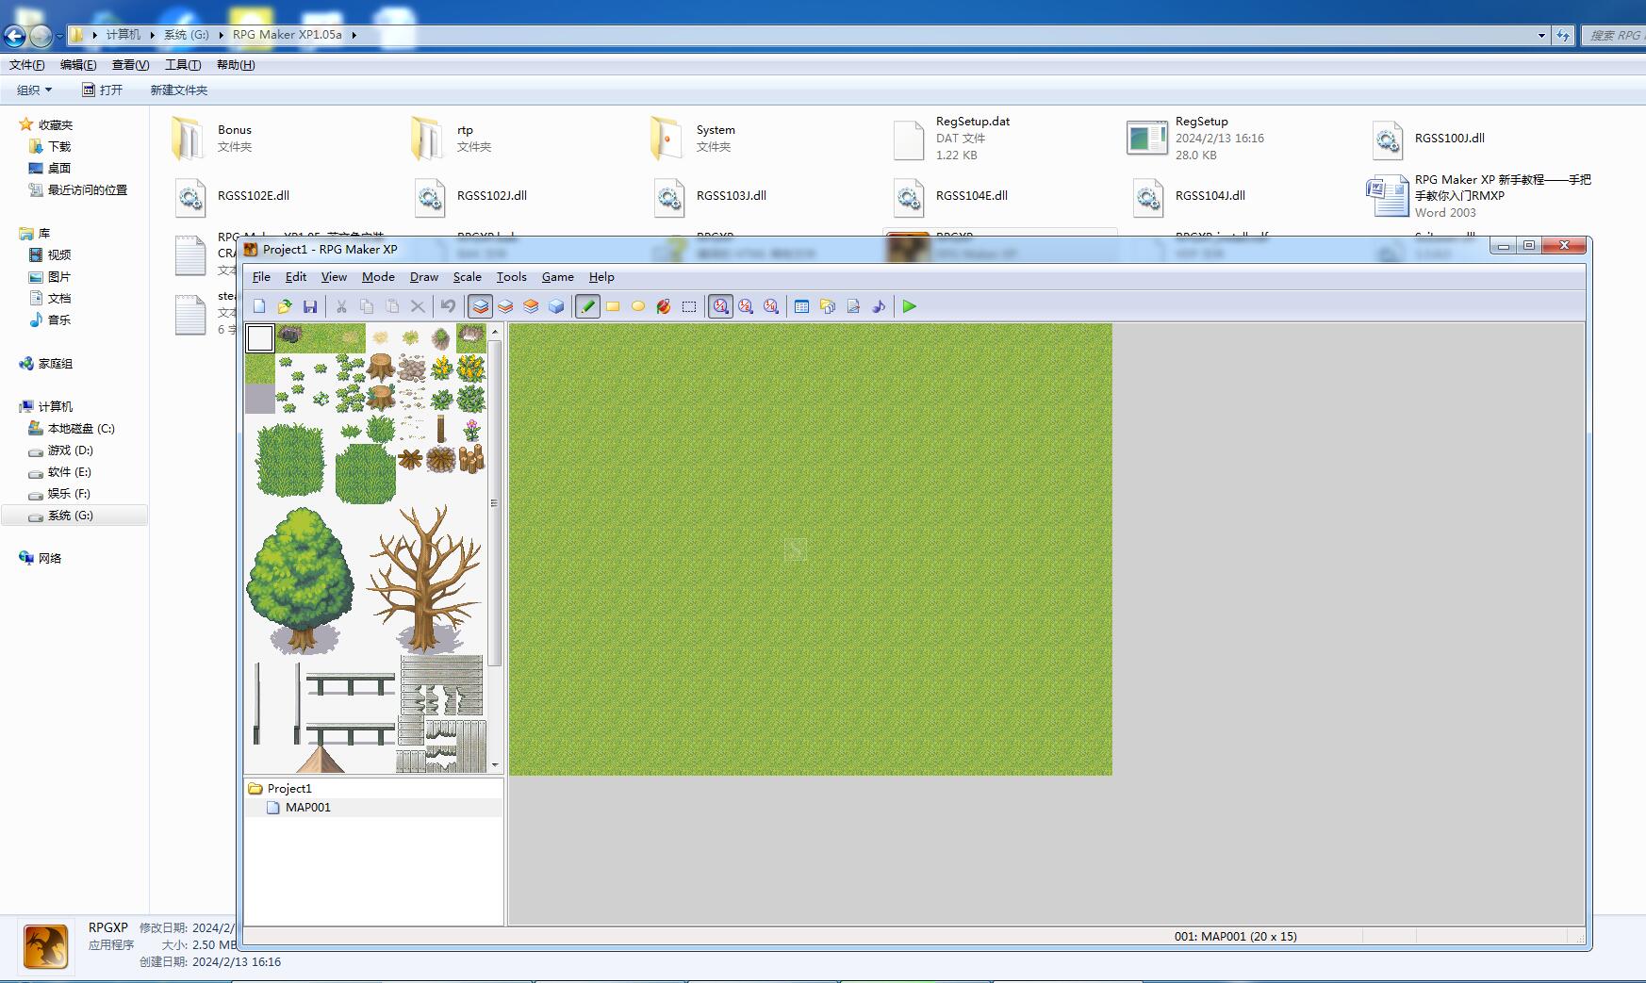
Task: Select the Project1 folder in map tree
Action: (x=289, y=789)
